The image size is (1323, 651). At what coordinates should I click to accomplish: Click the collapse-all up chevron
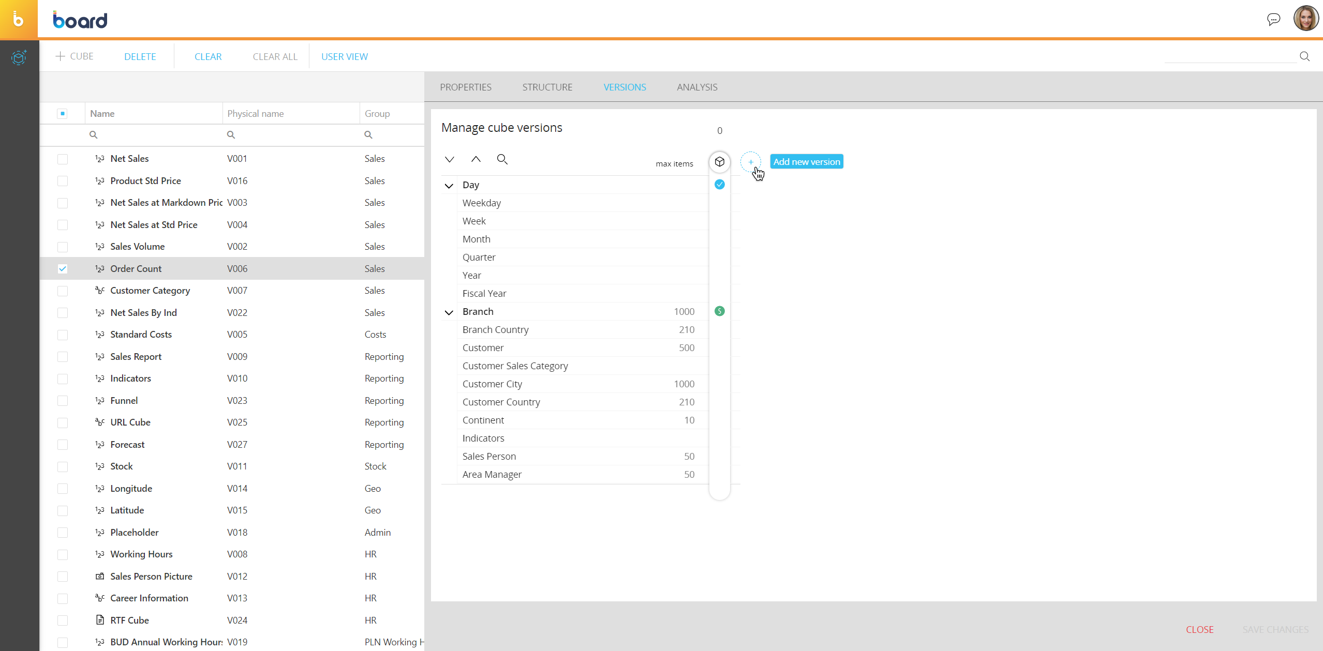(475, 159)
